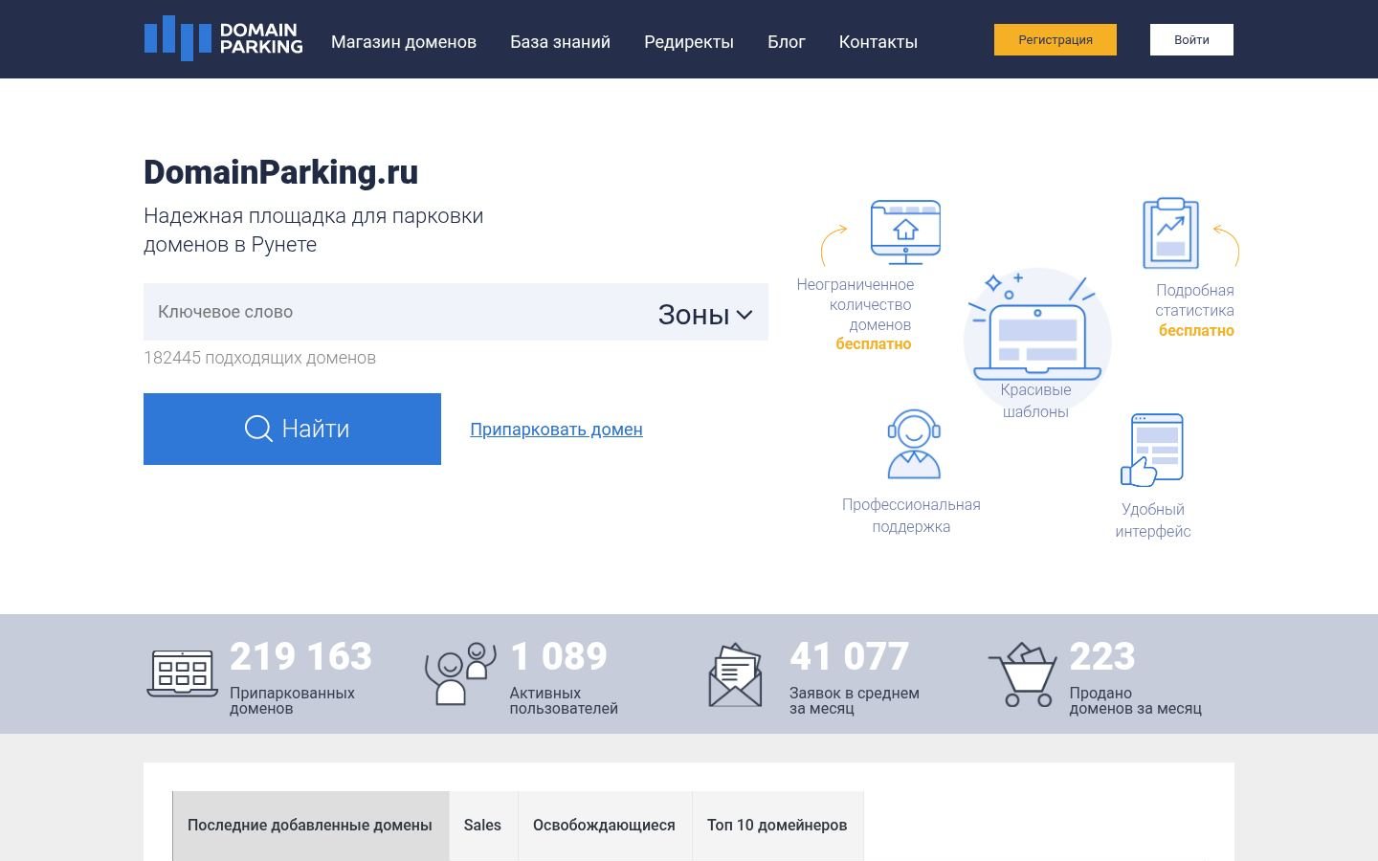
Task: Click the DomainParking.ru heading
Action: click(x=281, y=172)
